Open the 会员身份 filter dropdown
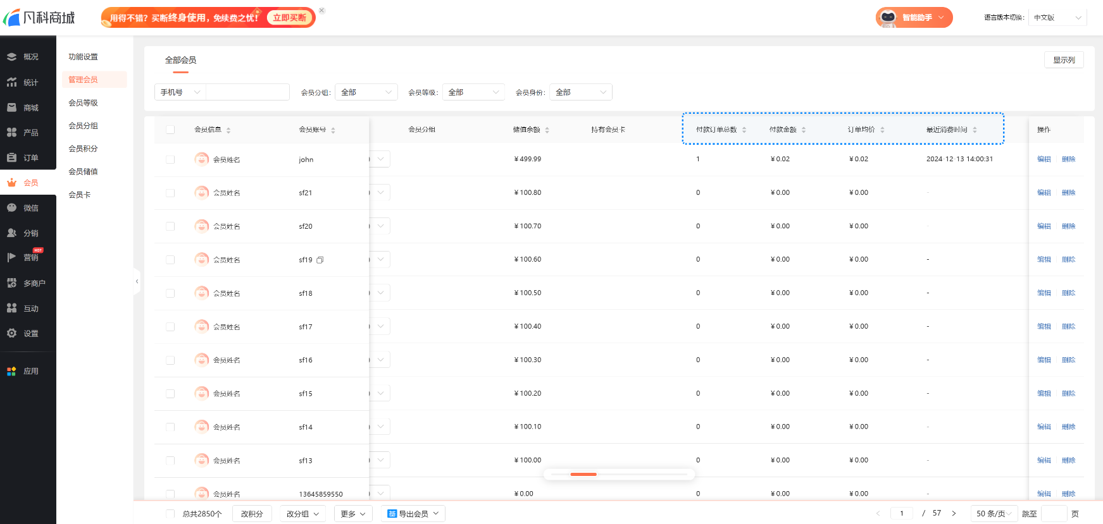The width and height of the screenshot is (1103, 524). [x=581, y=92]
